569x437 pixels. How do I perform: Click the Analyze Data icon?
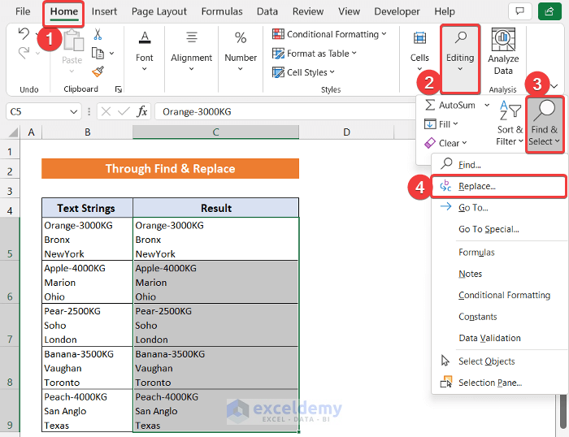503,40
